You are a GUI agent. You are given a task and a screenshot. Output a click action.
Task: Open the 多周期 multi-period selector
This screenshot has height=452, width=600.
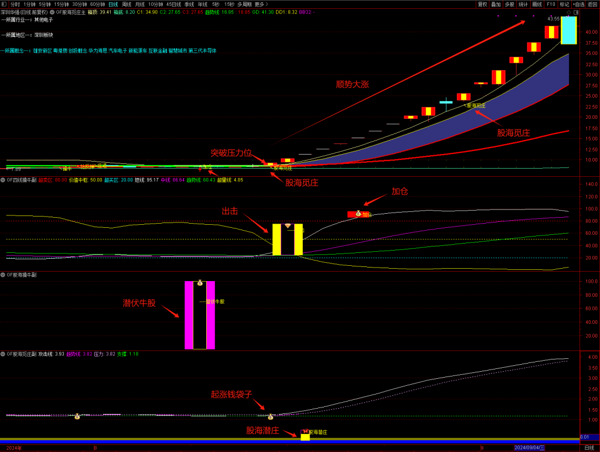(x=244, y=4)
